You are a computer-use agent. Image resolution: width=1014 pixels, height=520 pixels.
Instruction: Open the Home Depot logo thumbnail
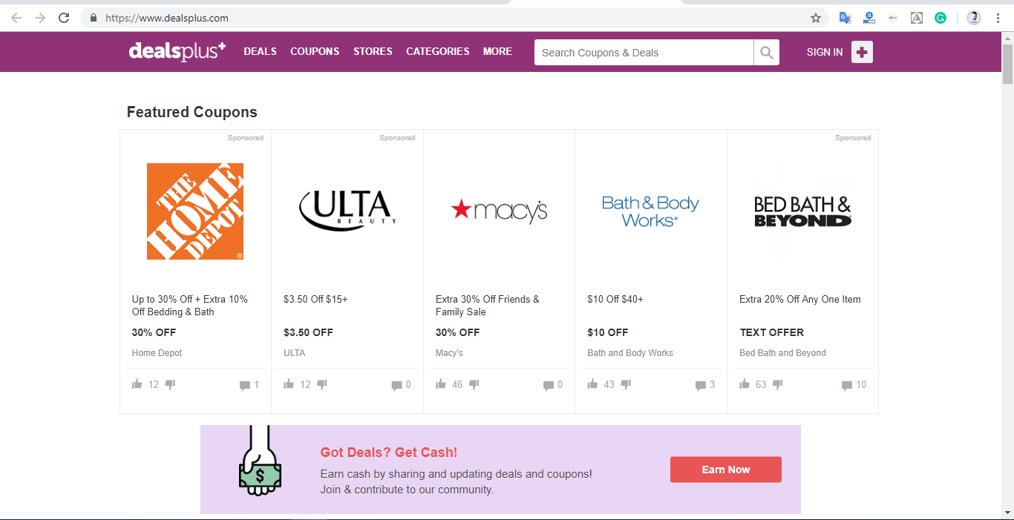click(x=195, y=211)
